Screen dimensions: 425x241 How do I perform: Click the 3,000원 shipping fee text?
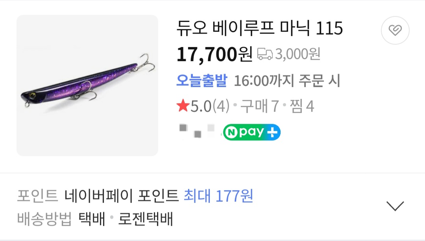point(298,54)
